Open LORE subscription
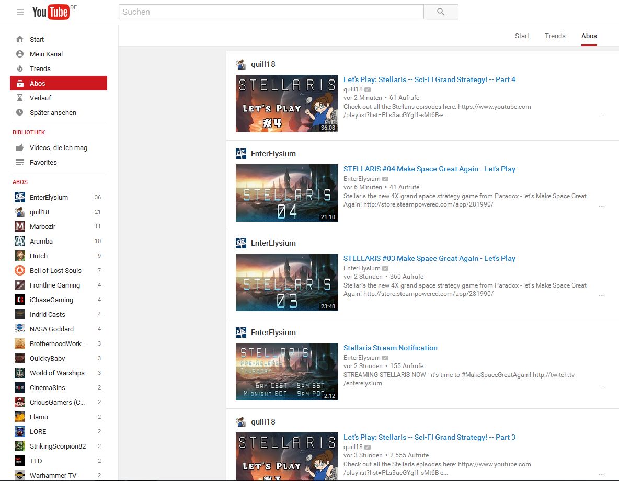Image resolution: width=619 pixels, height=481 pixels. click(59, 431)
